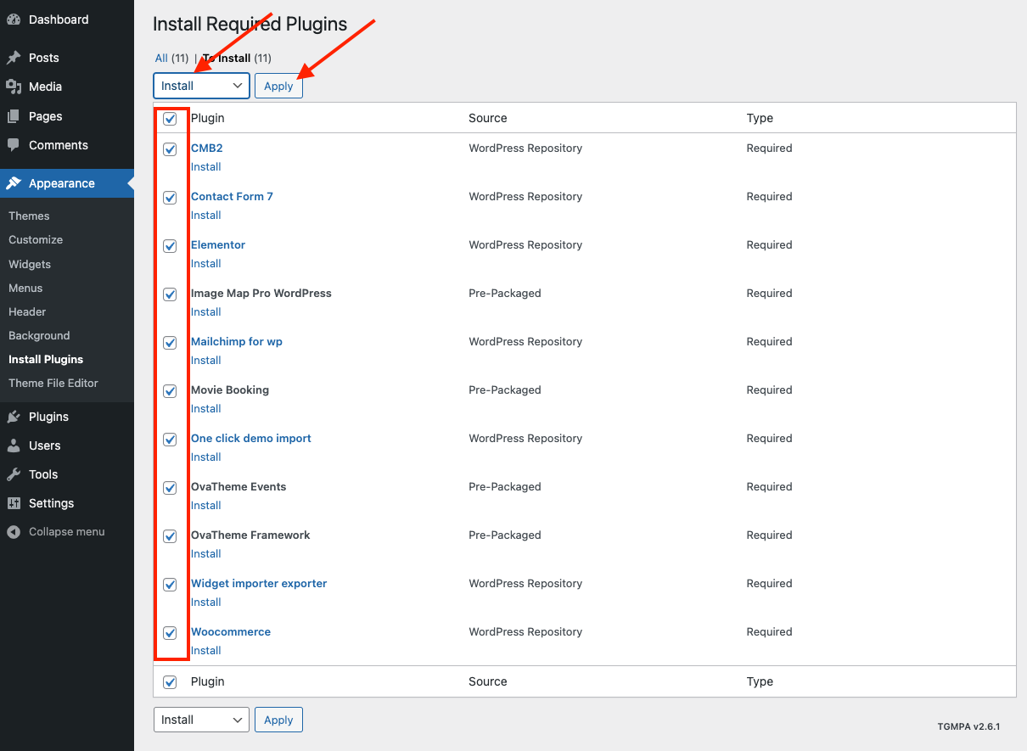Image resolution: width=1027 pixels, height=751 pixels.
Task: Open the top bulk actions Install dropdown
Action: tap(201, 86)
